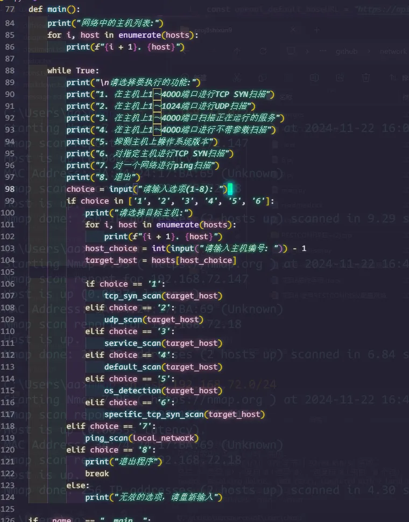Click refresh icon in background File Explorer
Screen dimensions: 409x522
pos(263,51)
